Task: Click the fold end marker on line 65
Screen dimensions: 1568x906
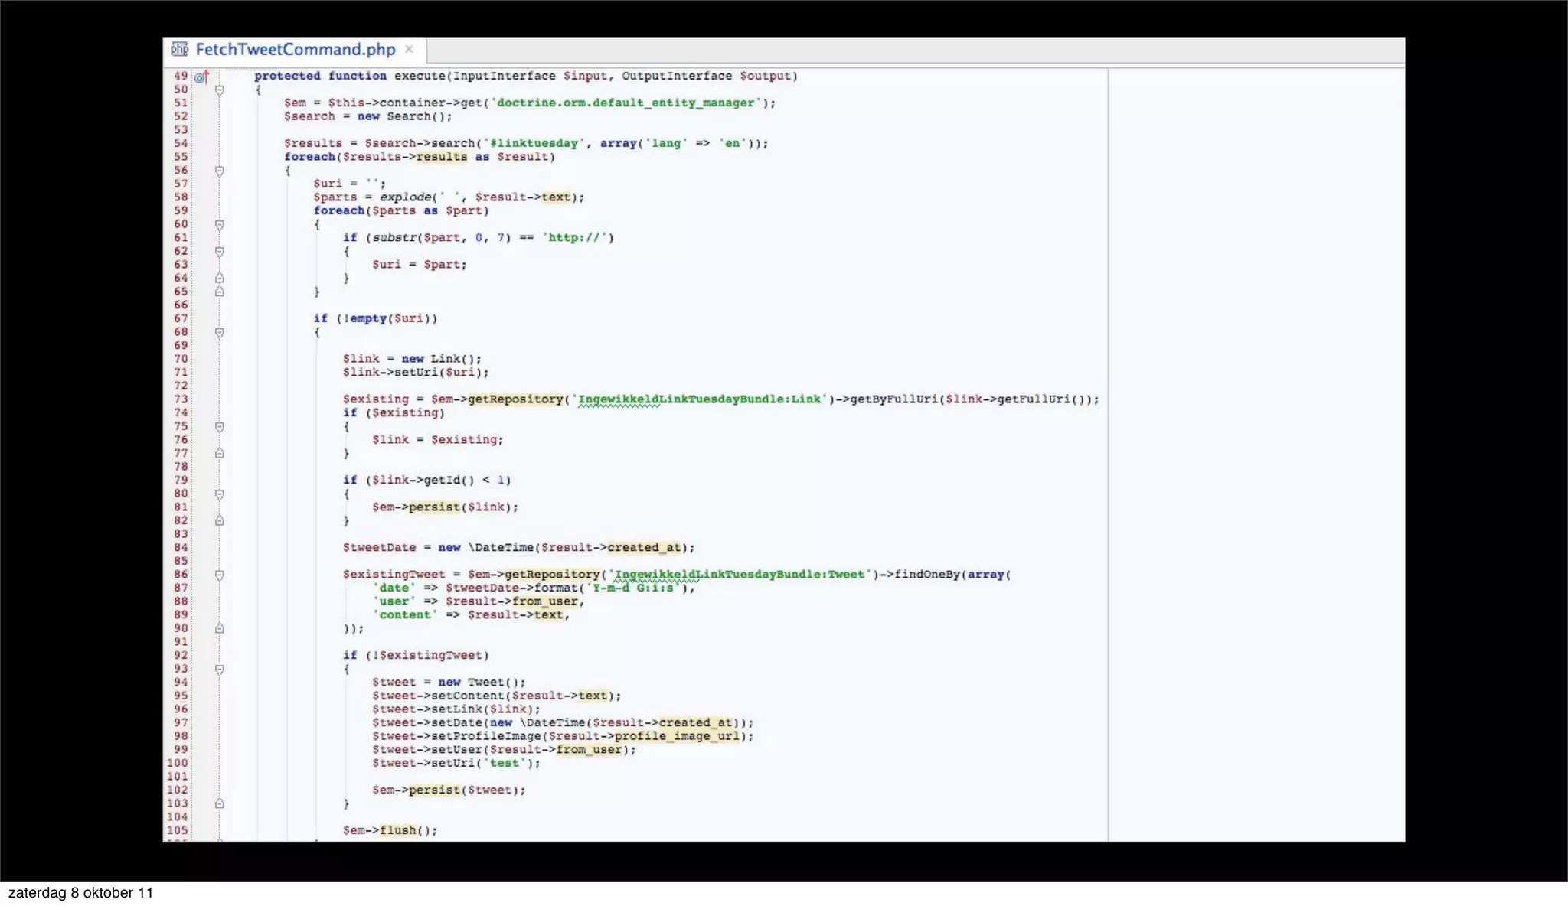Action: click(x=220, y=292)
